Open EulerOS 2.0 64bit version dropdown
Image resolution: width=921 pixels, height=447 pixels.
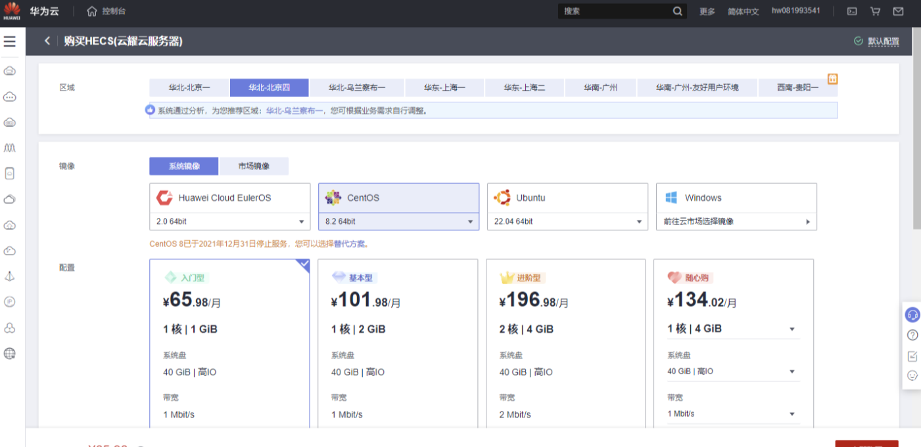coord(229,222)
